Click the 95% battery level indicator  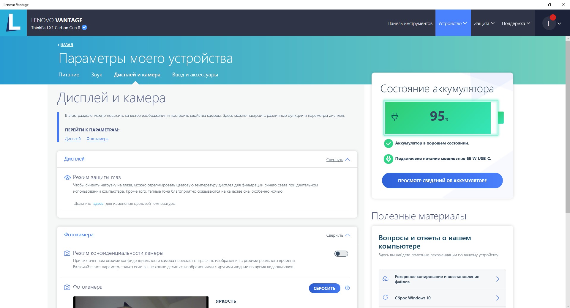point(439,116)
